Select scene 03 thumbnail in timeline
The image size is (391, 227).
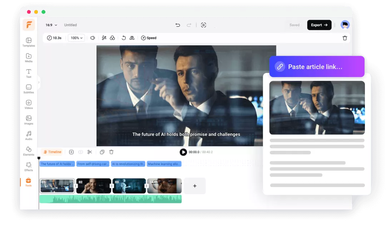pyautogui.click(x=129, y=186)
